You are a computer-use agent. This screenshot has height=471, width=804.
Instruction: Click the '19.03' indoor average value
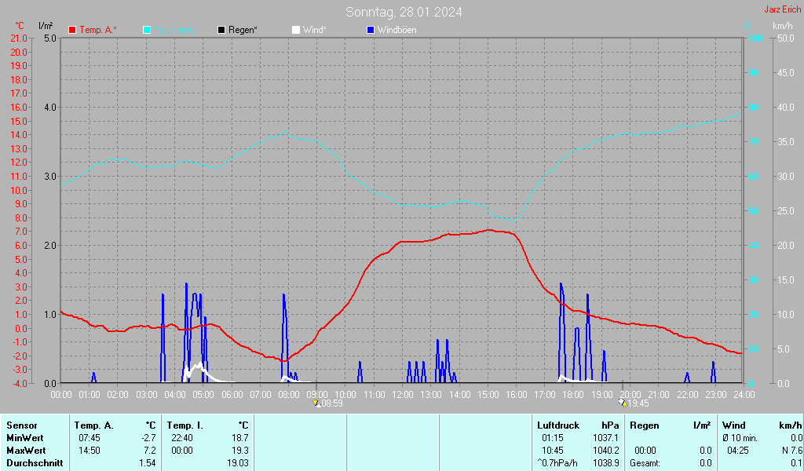(x=238, y=463)
